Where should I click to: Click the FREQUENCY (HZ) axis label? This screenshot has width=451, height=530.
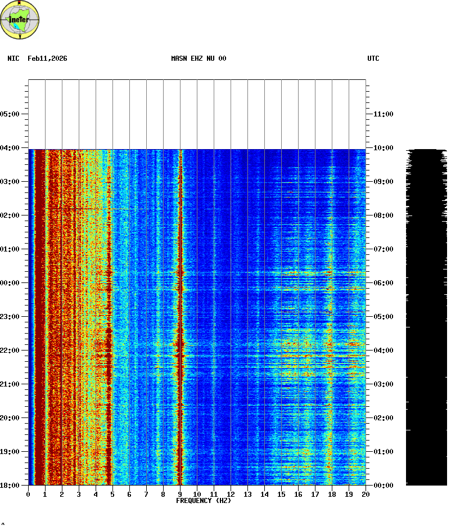pyautogui.click(x=204, y=501)
